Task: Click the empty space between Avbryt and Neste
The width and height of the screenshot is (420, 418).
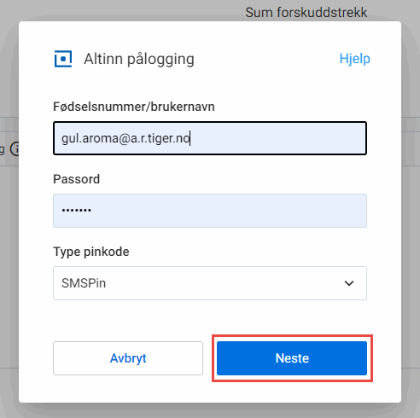Action: point(210,358)
